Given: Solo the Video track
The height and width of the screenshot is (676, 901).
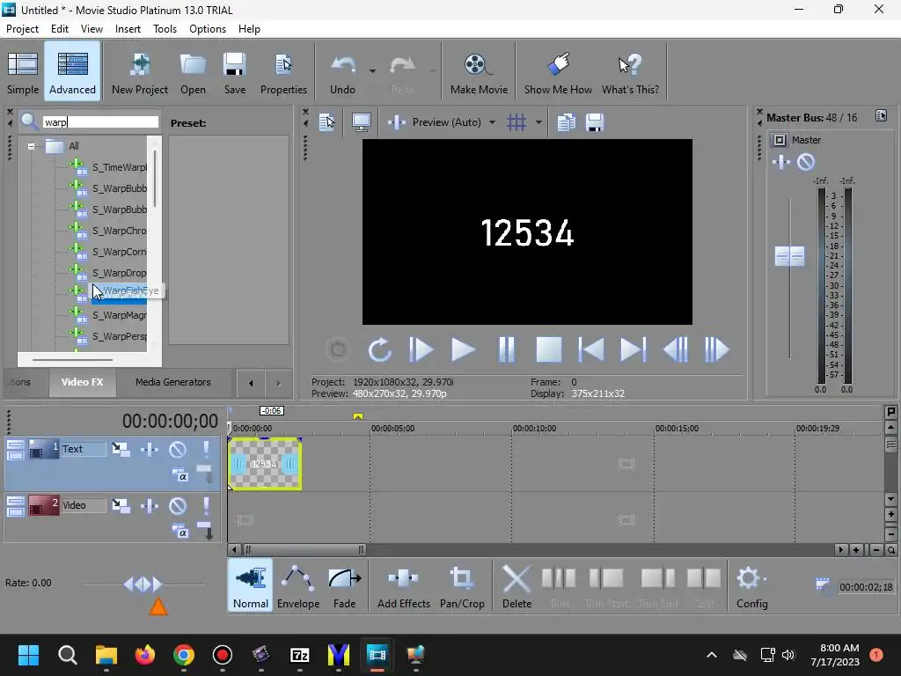Looking at the screenshot, I should click(206, 505).
